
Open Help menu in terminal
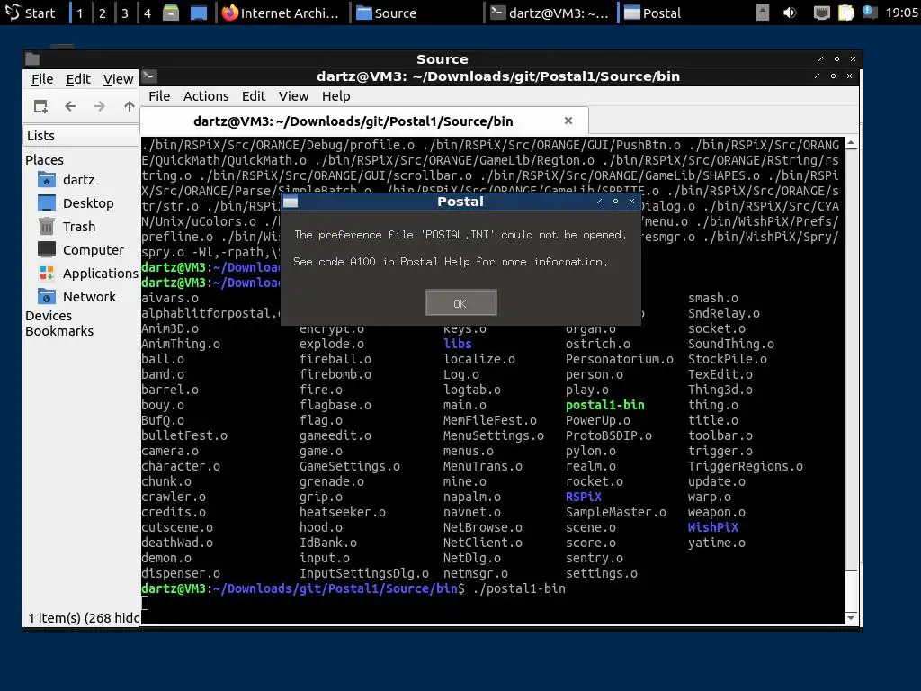click(x=336, y=96)
